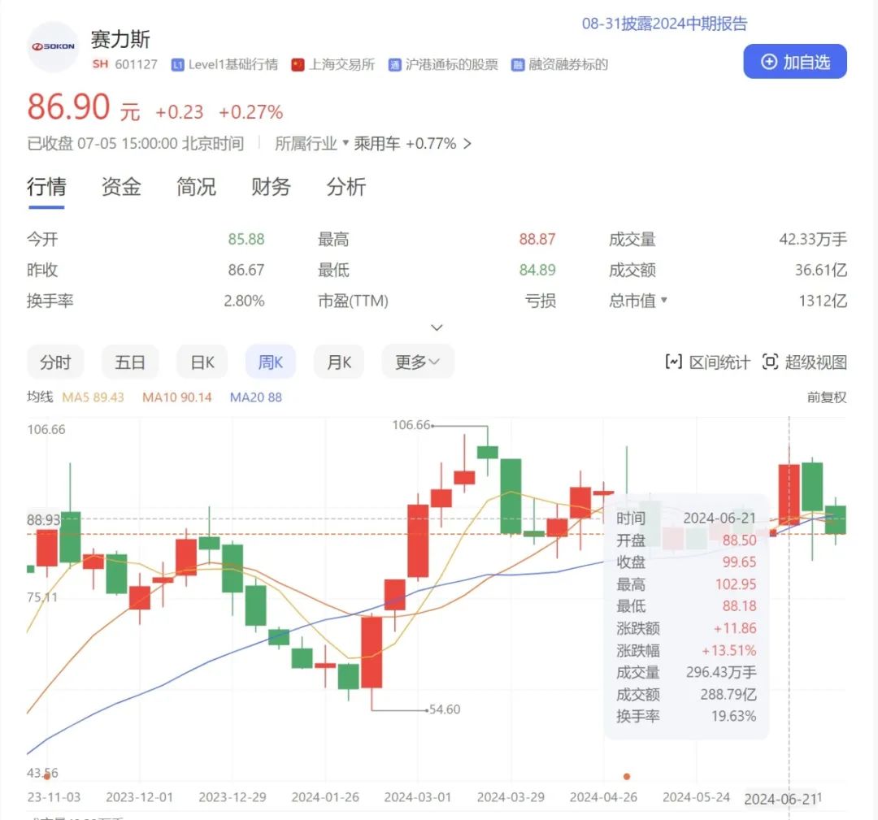Click the 成交量 42.33万手 value
Viewport: 878px width, 820px height.
(812, 240)
